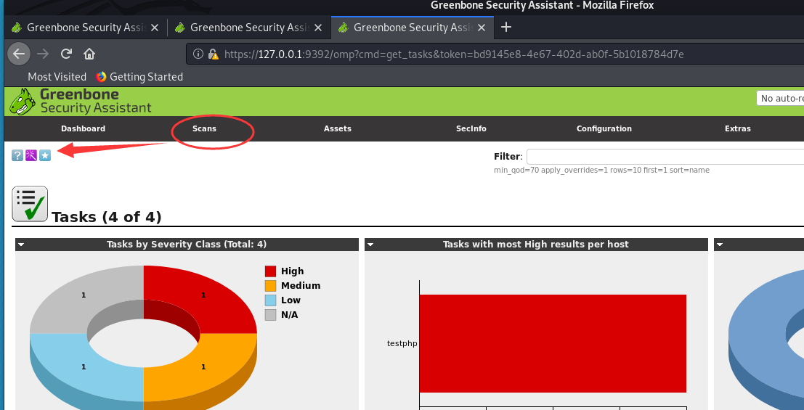Open the purple Task Wizard icon

pyautogui.click(x=31, y=155)
